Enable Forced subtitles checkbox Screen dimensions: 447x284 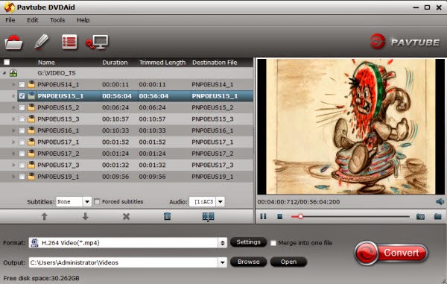[97, 201]
